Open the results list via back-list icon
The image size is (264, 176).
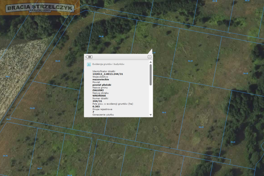pos(89,57)
